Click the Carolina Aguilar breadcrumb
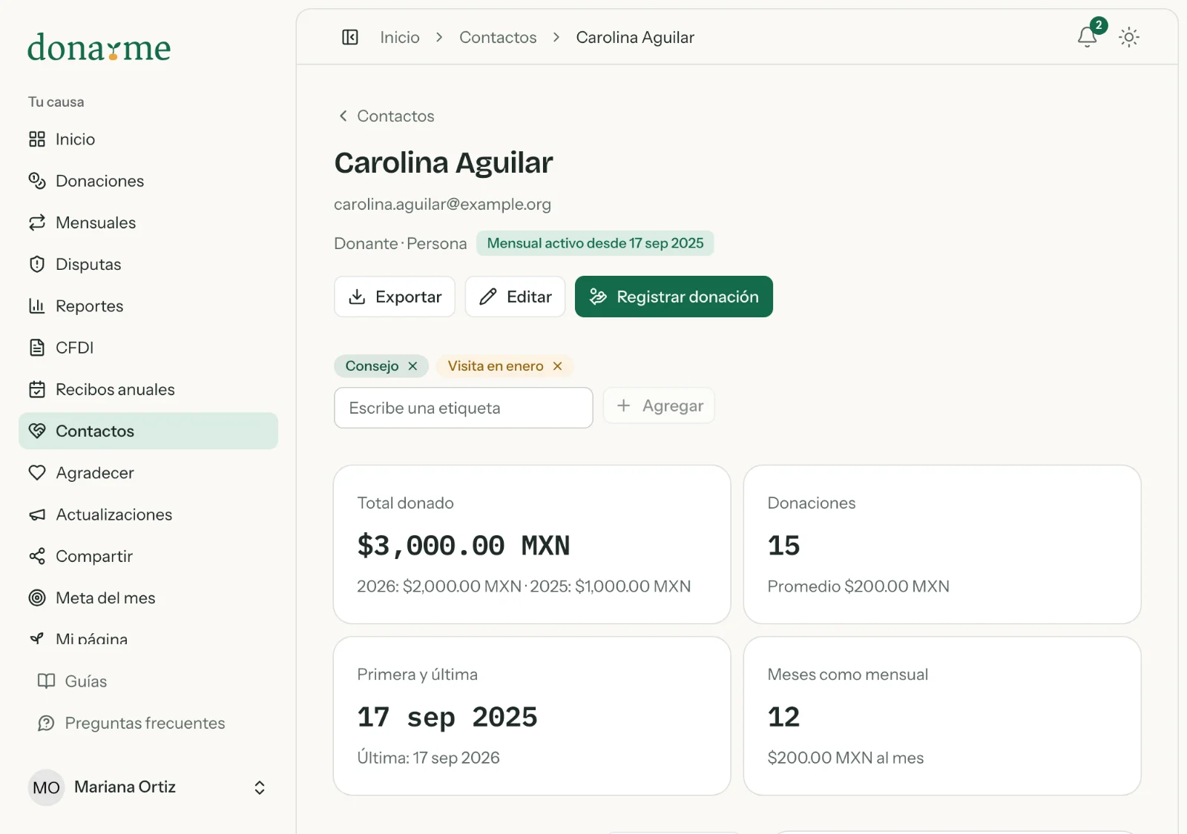1187x834 pixels. pos(635,37)
